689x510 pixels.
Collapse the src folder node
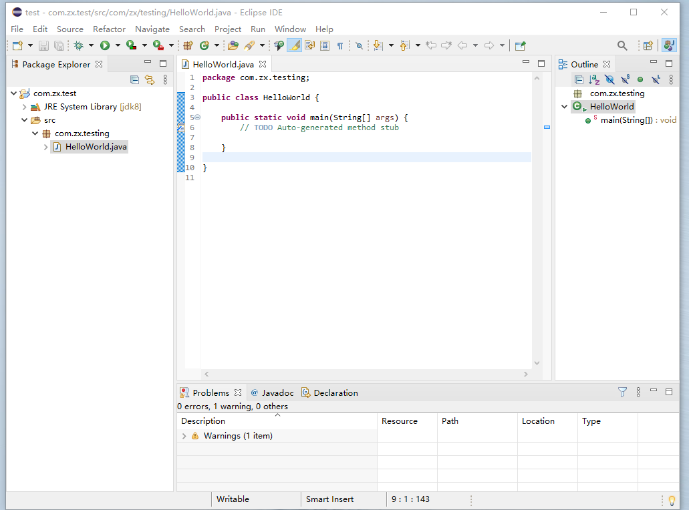click(x=24, y=119)
